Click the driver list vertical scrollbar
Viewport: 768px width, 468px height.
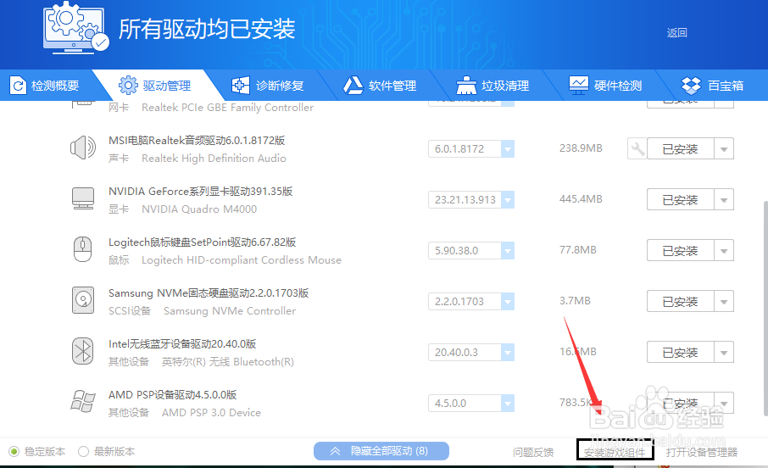[x=765, y=307]
